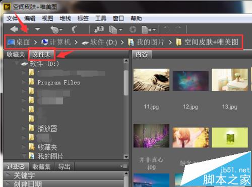252x187 pixels.
Task: Go to 桌面 in the path bar
Action: (19, 42)
